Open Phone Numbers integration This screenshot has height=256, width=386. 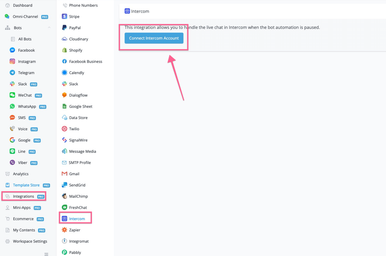point(83,5)
